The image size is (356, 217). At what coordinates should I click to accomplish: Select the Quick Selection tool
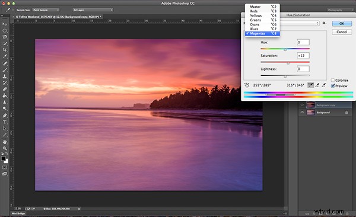pyautogui.click(x=5, y=43)
